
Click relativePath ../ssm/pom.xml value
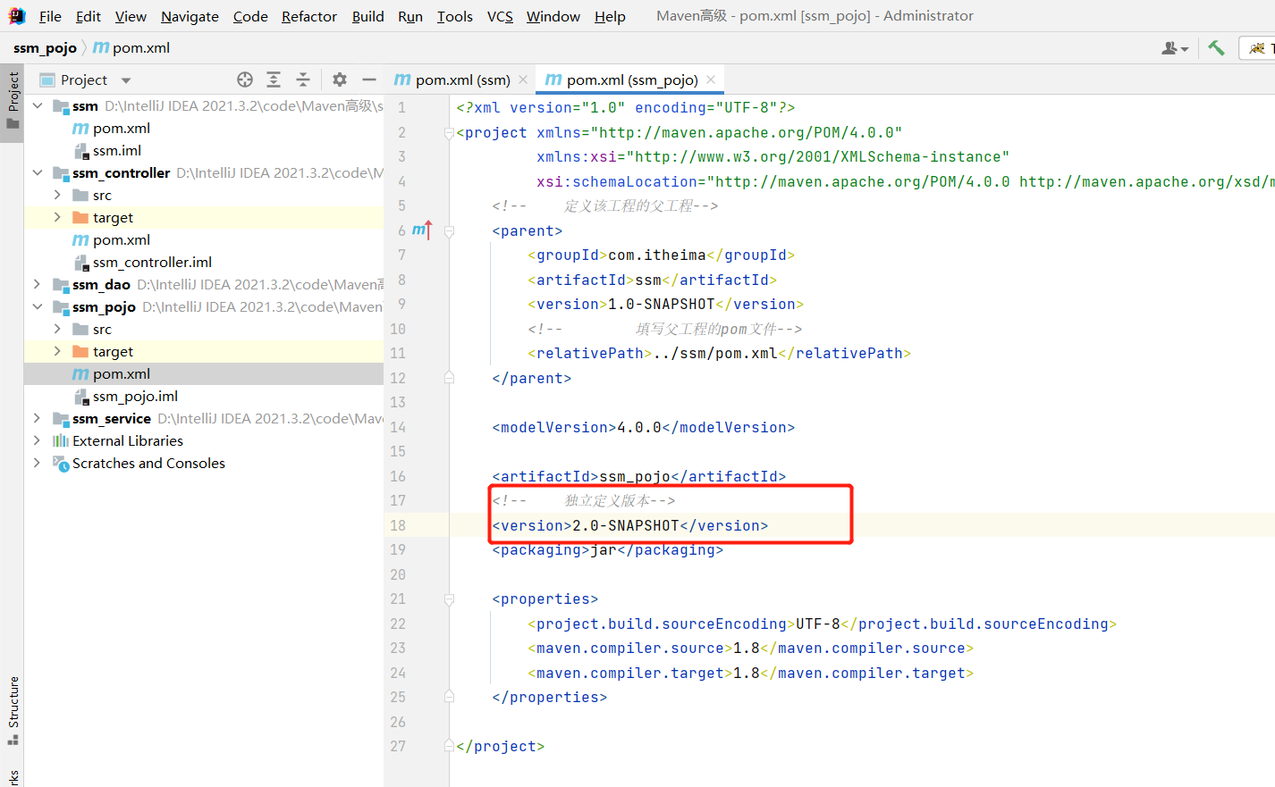pos(715,353)
